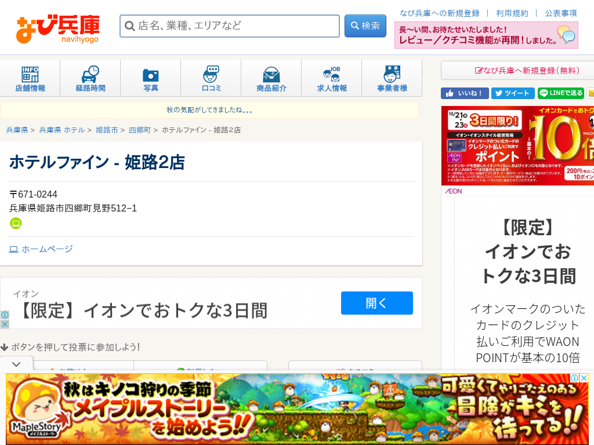Select the 商品紹介 products tab

coord(271,78)
